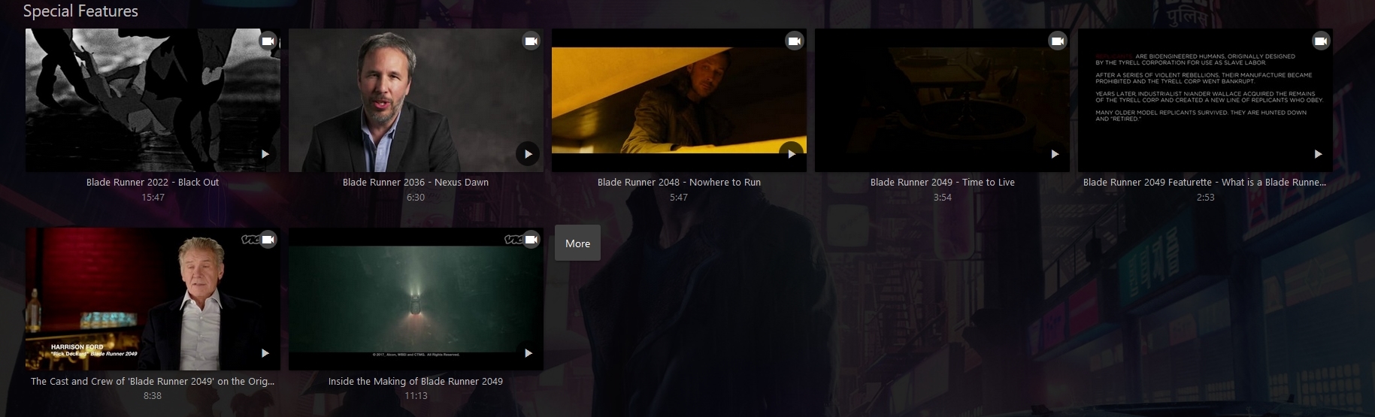This screenshot has height=417, width=1375.
Task: Click title 'Blade Runner 2049 Featurette - What is...'
Action: tap(1204, 183)
